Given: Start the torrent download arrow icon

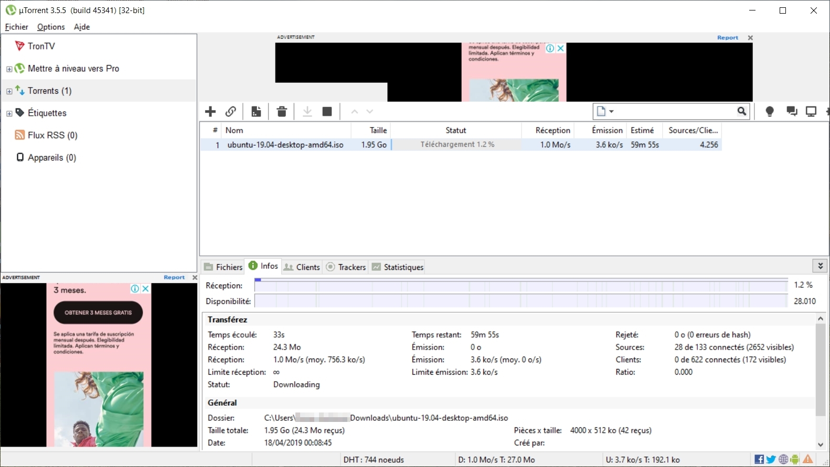Looking at the screenshot, I should (x=307, y=111).
